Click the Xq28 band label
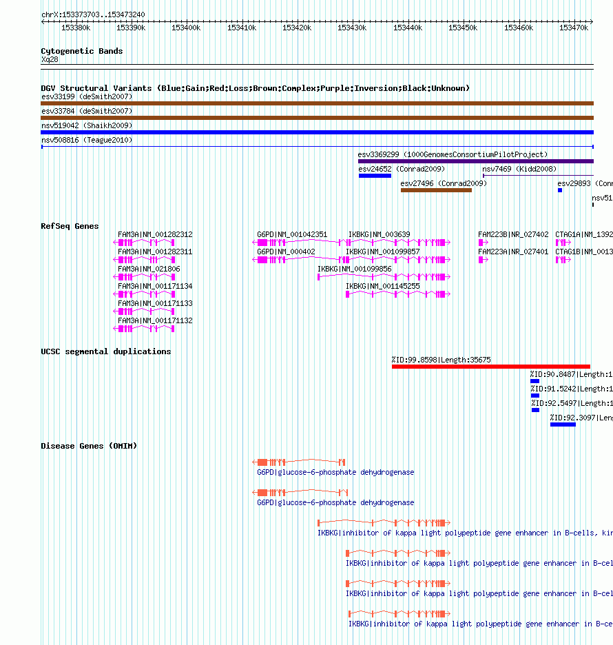 coord(50,60)
